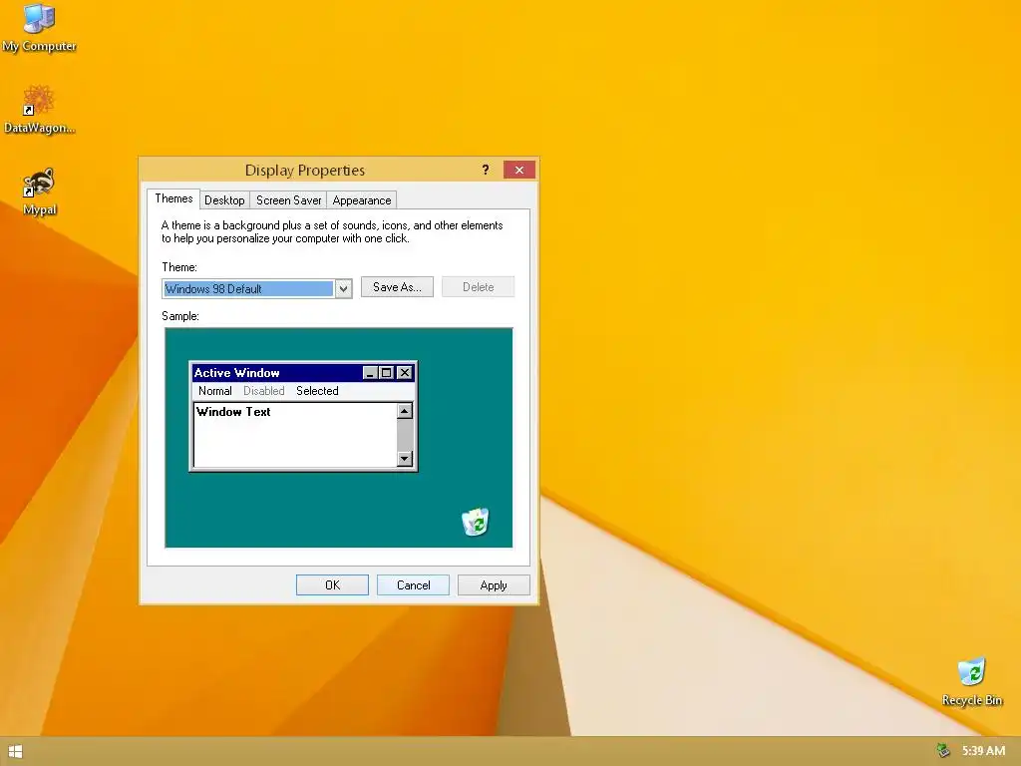Open the Windows Start button
This screenshot has width=1021, height=766.
pyautogui.click(x=16, y=752)
